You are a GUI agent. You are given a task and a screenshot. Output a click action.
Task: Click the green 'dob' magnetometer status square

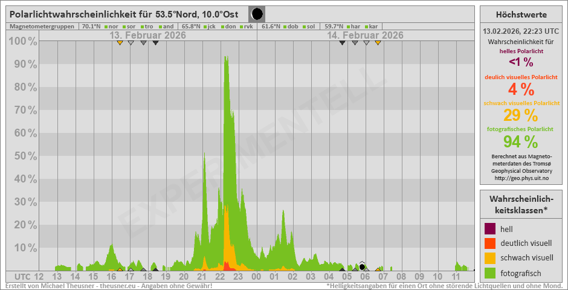(x=285, y=27)
